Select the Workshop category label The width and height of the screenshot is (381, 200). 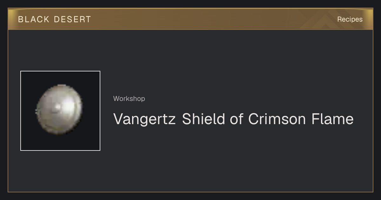[x=129, y=98]
